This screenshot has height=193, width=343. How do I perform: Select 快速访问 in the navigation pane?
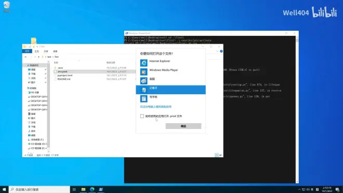[x=34, y=65]
